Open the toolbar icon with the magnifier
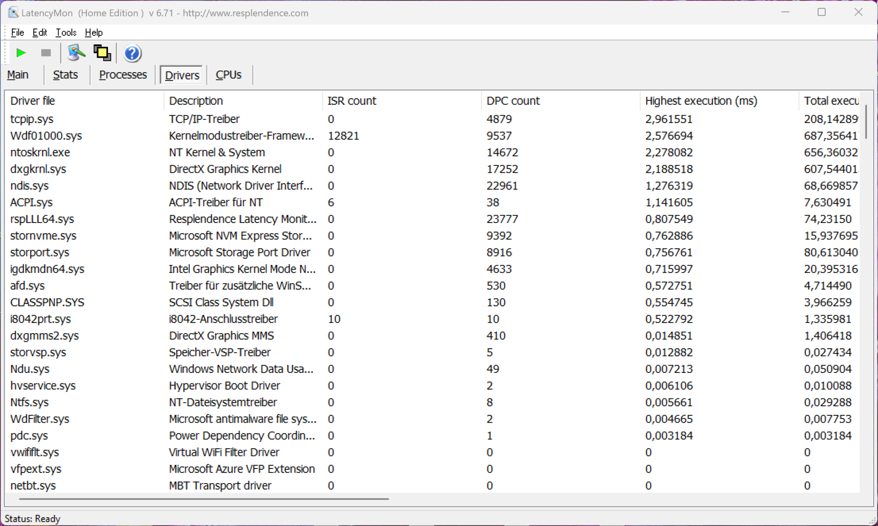This screenshot has width=878, height=526. click(76, 53)
